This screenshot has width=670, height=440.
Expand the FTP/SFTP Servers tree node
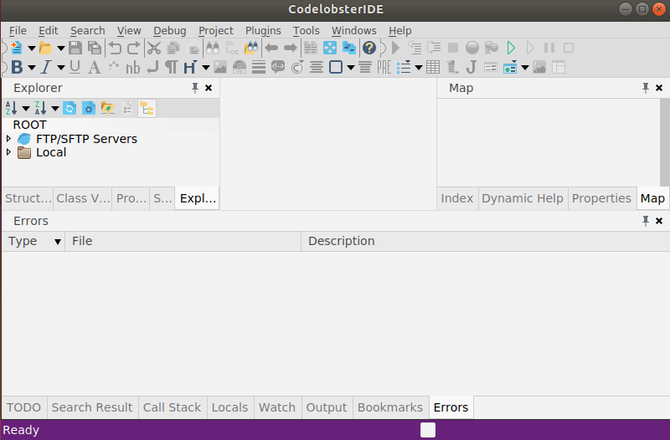pyautogui.click(x=8, y=138)
